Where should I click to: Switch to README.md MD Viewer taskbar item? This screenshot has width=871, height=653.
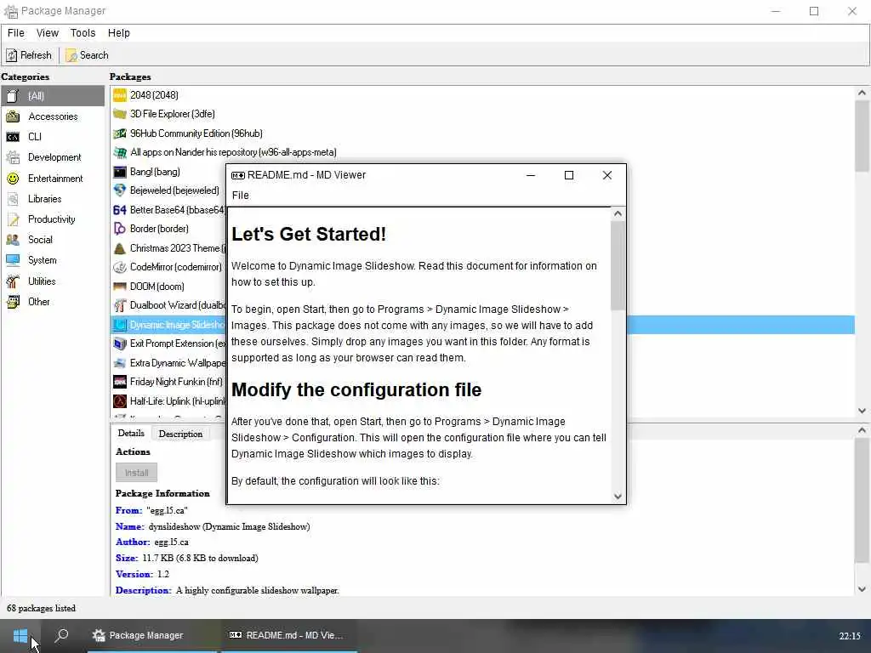coord(289,635)
